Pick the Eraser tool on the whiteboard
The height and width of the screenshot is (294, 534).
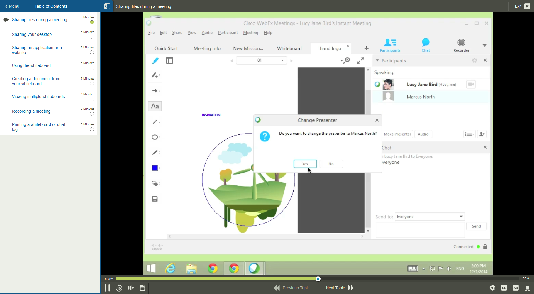[x=155, y=183]
